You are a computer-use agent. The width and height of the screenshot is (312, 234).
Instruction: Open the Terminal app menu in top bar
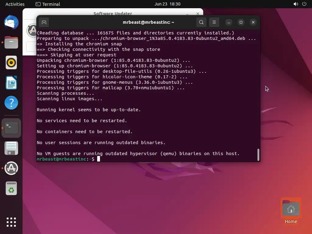coord(48,4)
